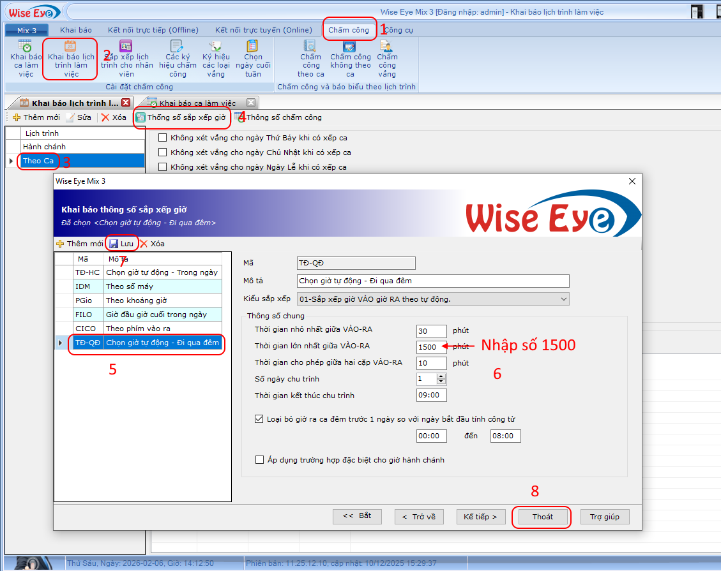Click the Lưu save icon in dialog
The height and width of the screenshot is (571, 721).
tap(114, 244)
